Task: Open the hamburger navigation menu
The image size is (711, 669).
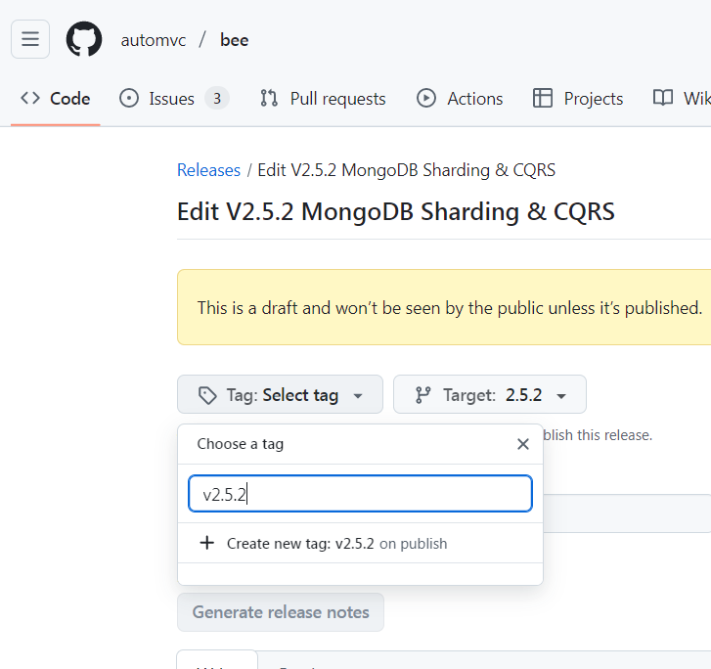Action: click(x=30, y=39)
